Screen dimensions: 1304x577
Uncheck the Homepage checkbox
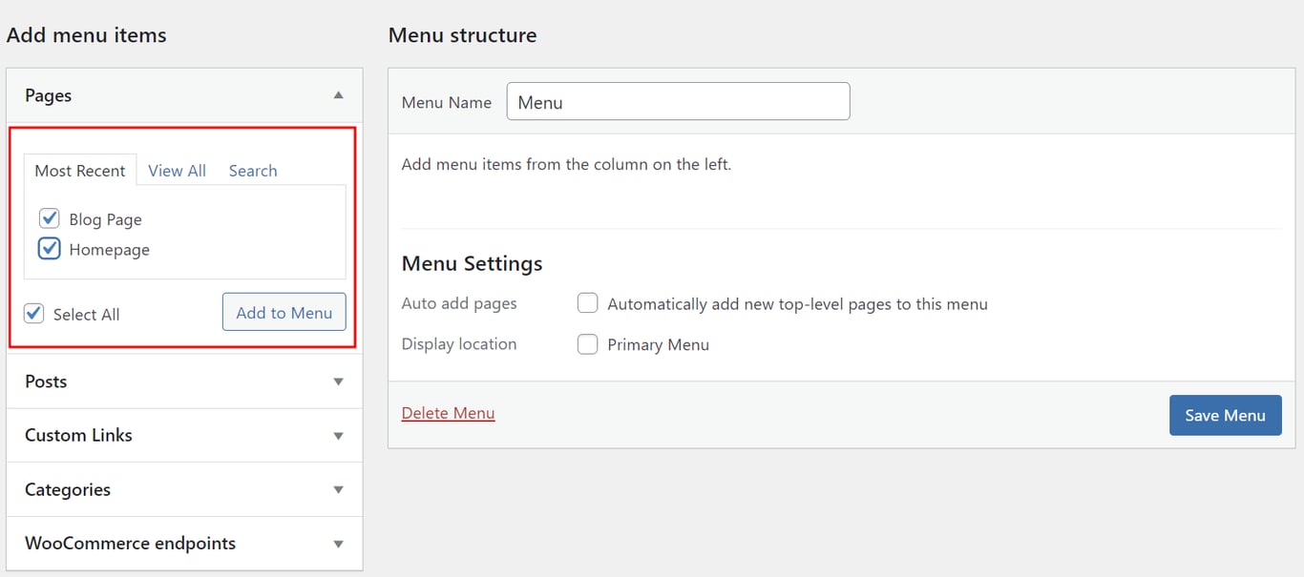(50, 248)
